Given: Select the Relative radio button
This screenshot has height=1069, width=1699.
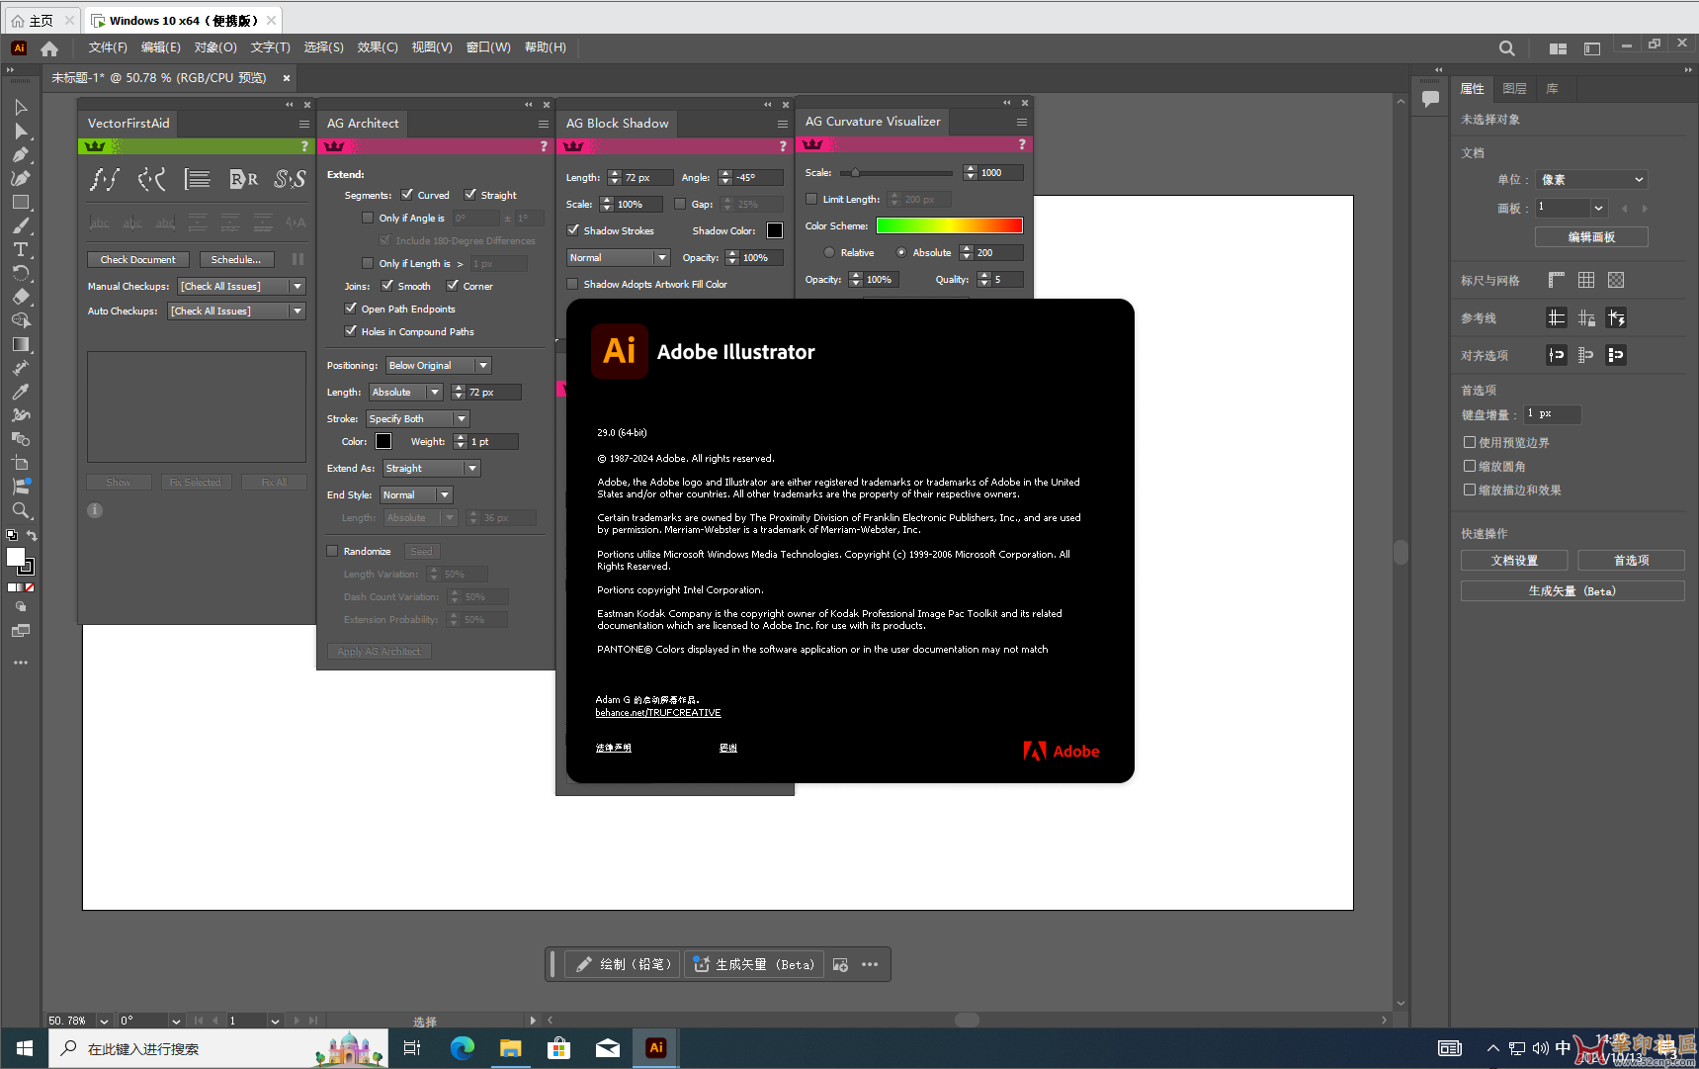Looking at the screenshot, I should [829, 252].
